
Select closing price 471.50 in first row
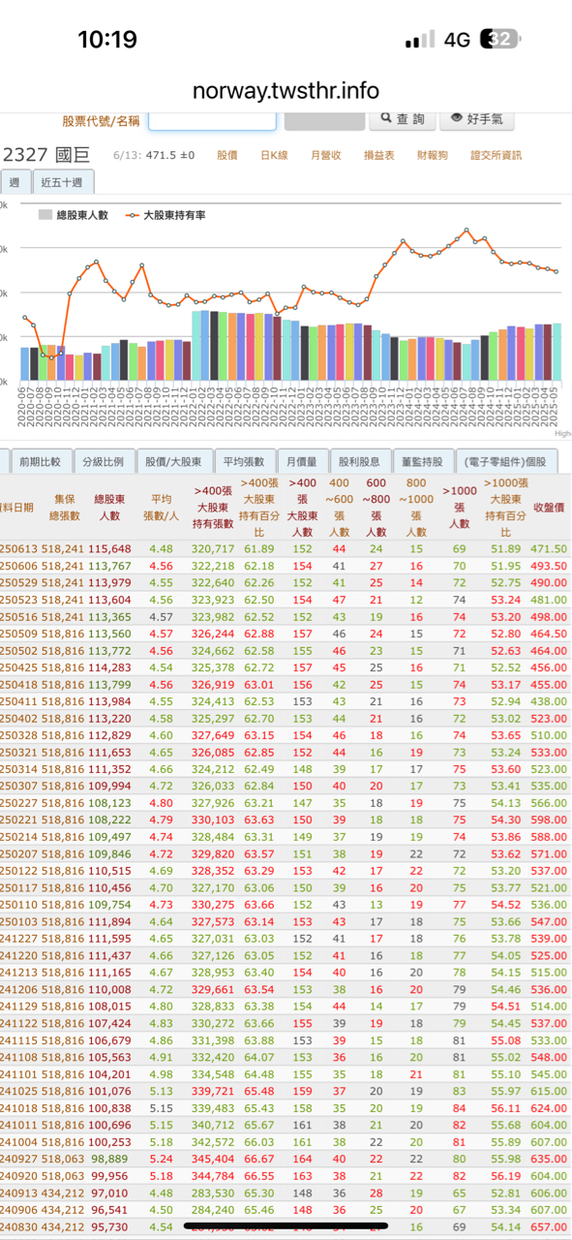(549, 549)
